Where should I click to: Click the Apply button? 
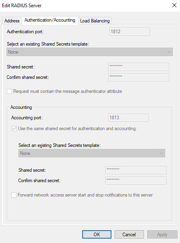tap(162, 234)
